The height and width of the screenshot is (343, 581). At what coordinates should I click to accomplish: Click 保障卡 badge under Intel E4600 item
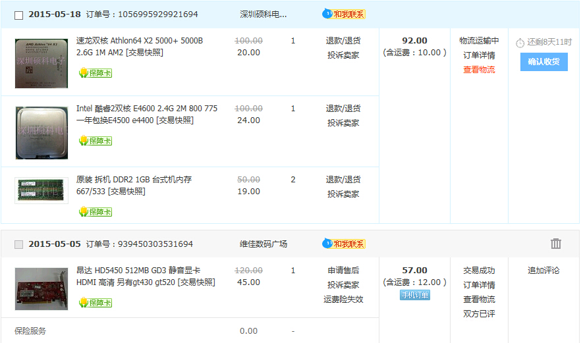point(96,141)
